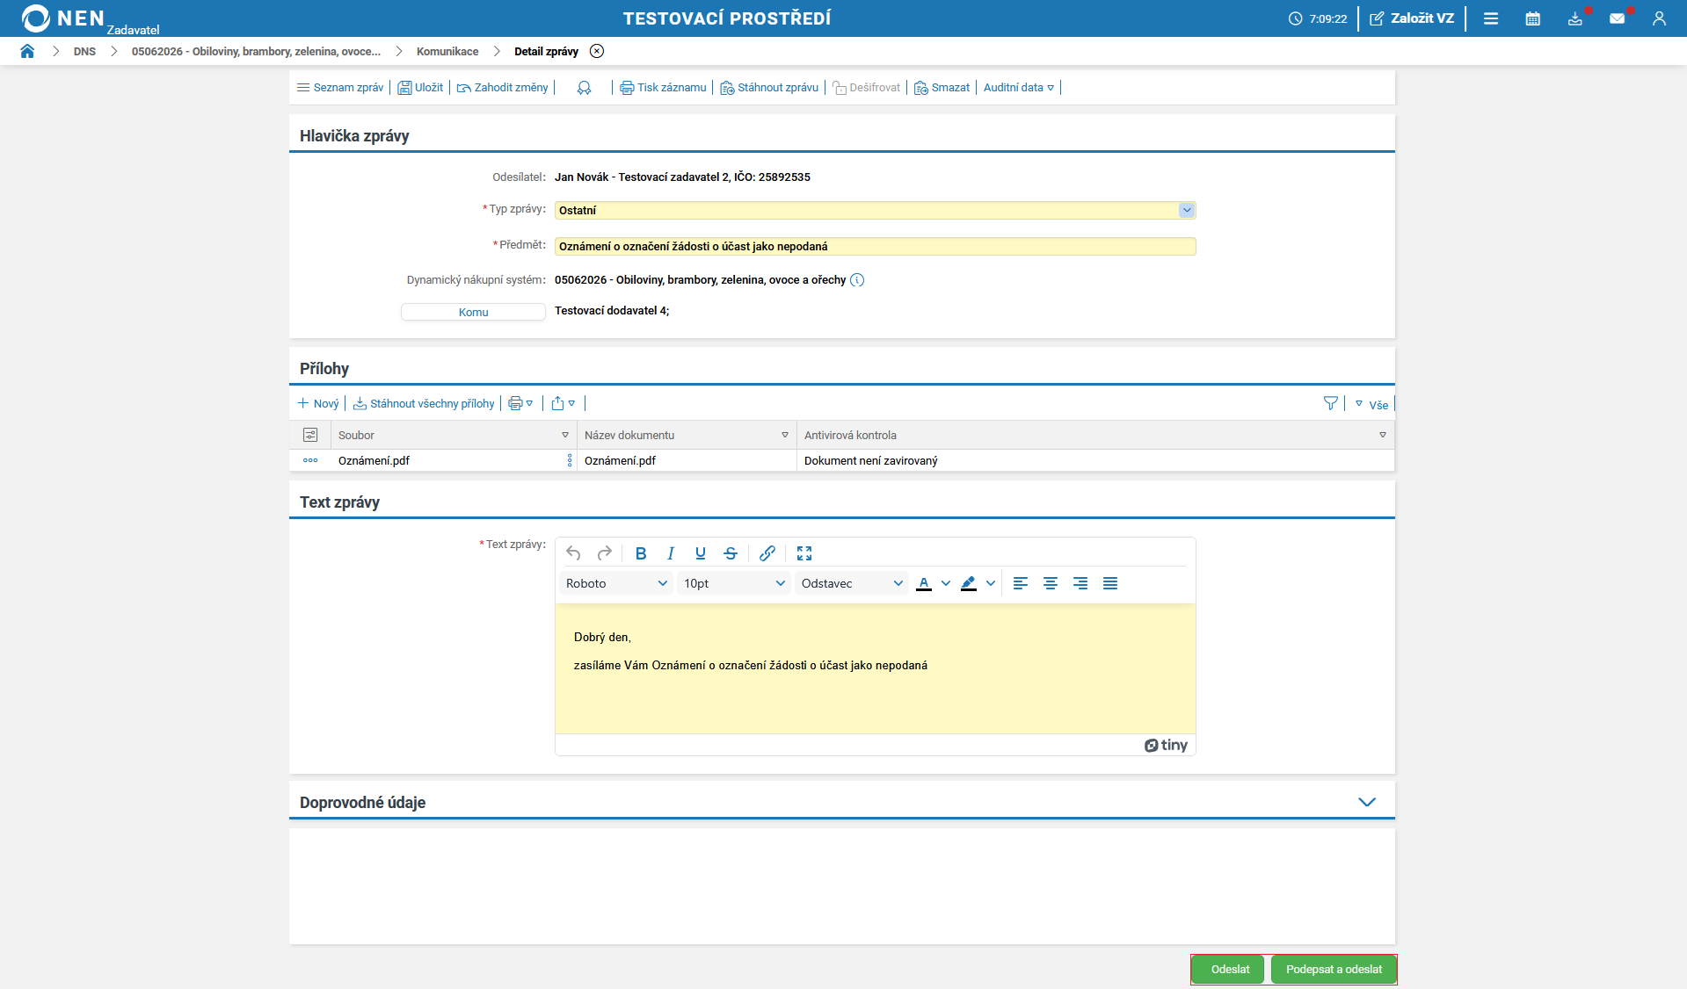Click Podepsat a odeslat button
Screen dimensions: 1687x989
pos(1334,970)
